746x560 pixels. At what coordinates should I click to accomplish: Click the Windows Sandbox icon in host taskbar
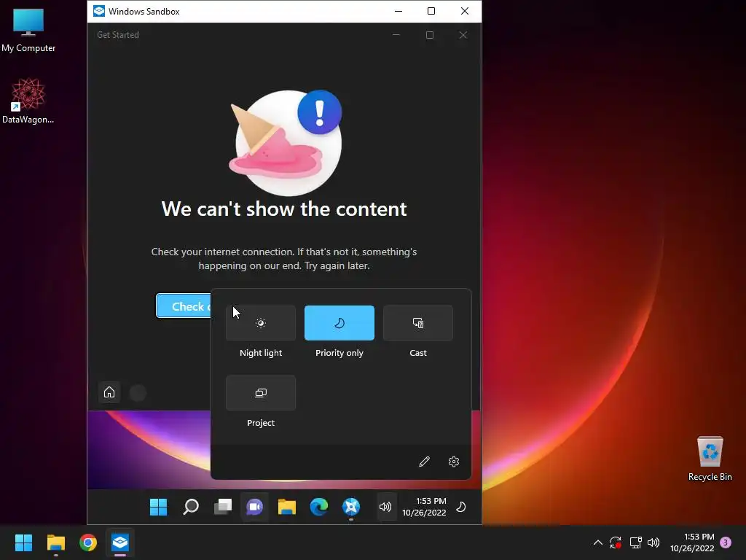(120, 542)
